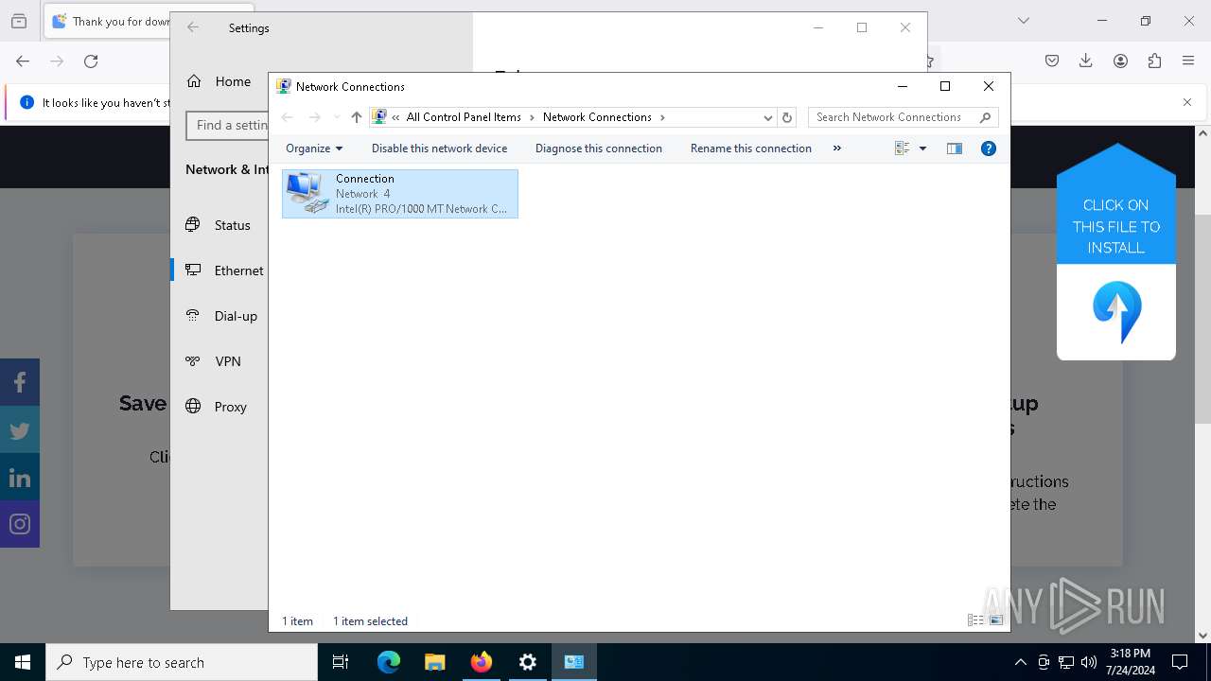1211x681 pixels.
Task: Open the List all tabs dropdown in Firefox
Action: coord(1024,21)
